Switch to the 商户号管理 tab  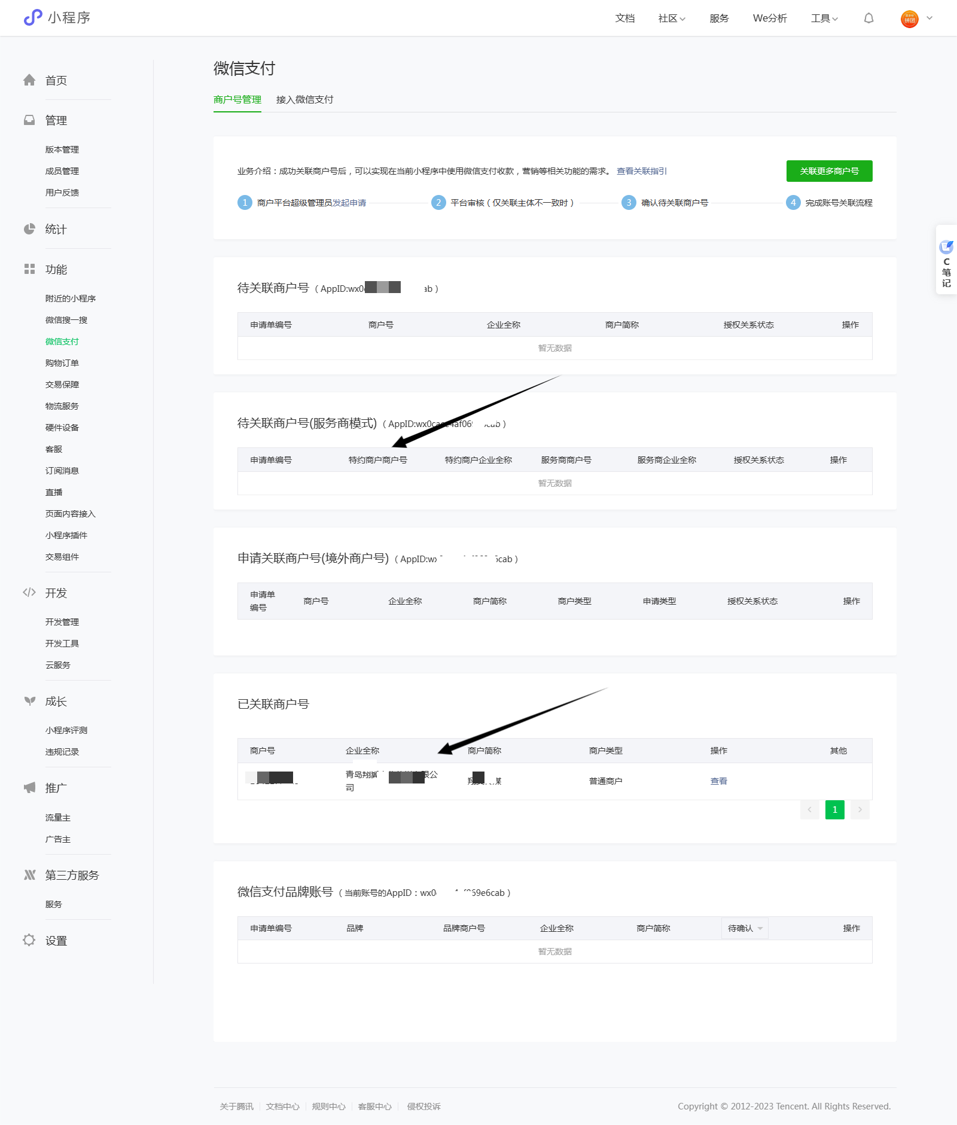click(x=237, y=100)
